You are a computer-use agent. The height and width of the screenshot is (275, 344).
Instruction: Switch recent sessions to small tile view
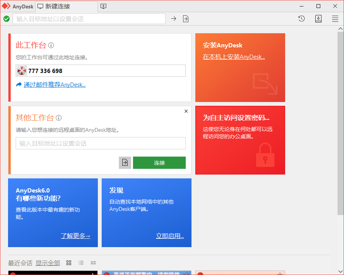[x=93, y=263]
